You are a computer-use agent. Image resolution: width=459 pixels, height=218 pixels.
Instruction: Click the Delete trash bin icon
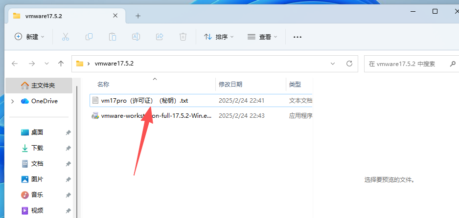(x=183, y=37)
